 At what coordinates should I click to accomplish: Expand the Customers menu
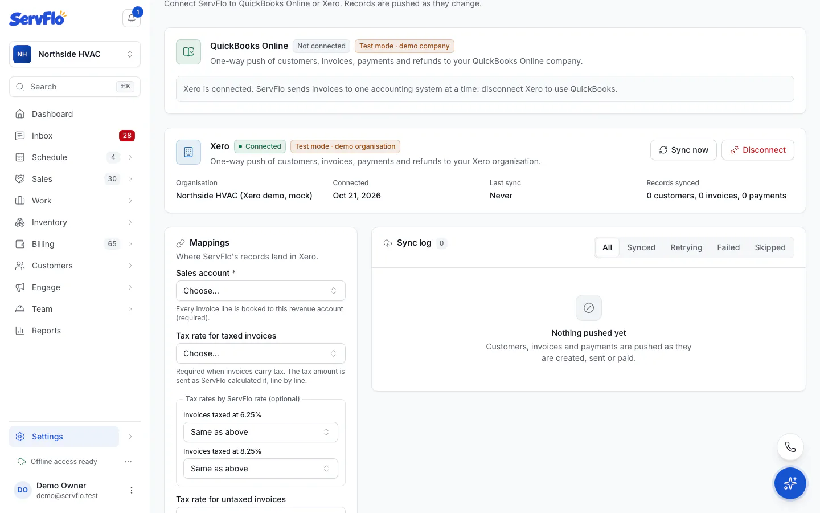point(130,266)
